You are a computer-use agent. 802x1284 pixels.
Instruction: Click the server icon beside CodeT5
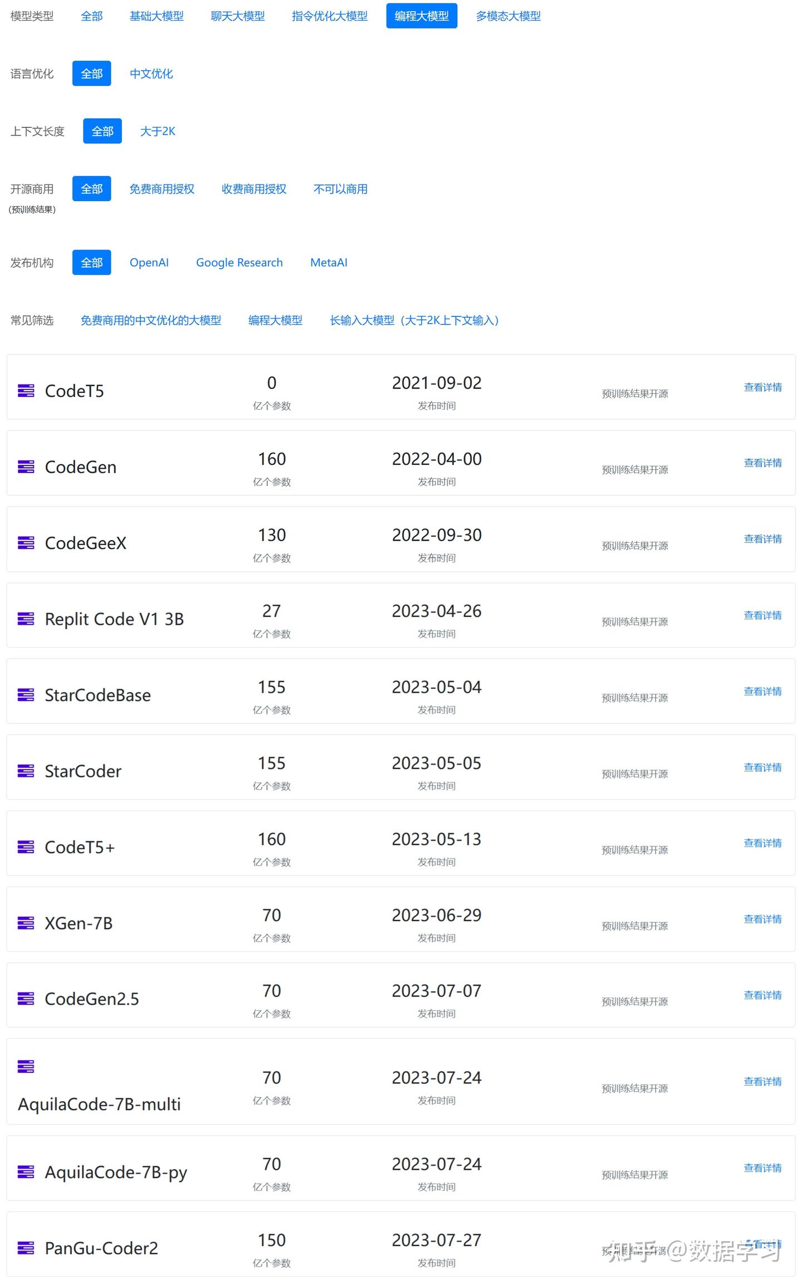[x=26, y=391]
